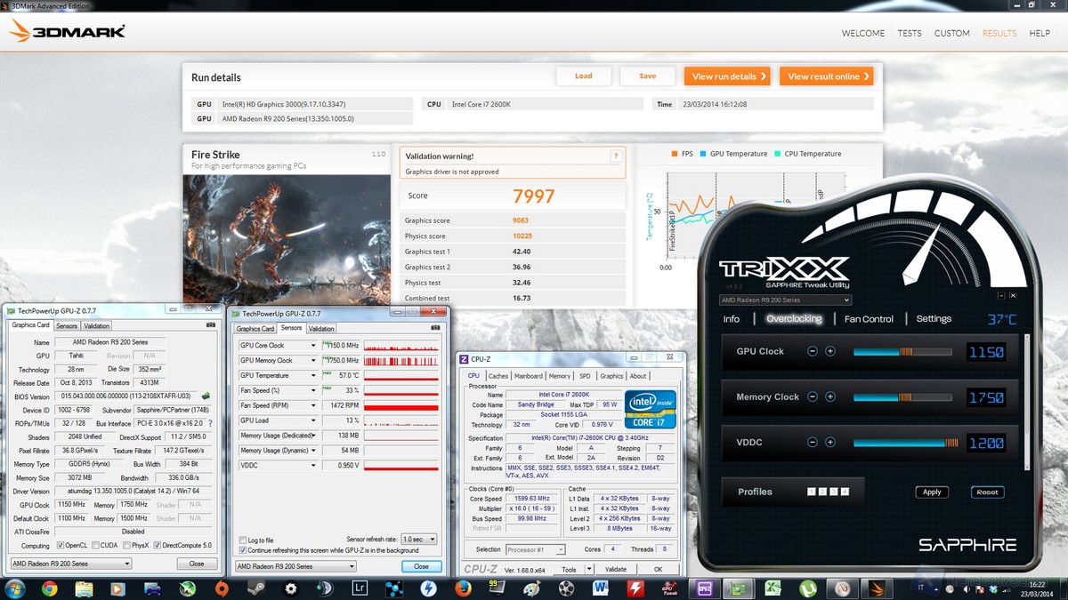Screen dimensions: 1068x600
Task: Click the GPU Clock plus button in TriXX
Action: 830,351
